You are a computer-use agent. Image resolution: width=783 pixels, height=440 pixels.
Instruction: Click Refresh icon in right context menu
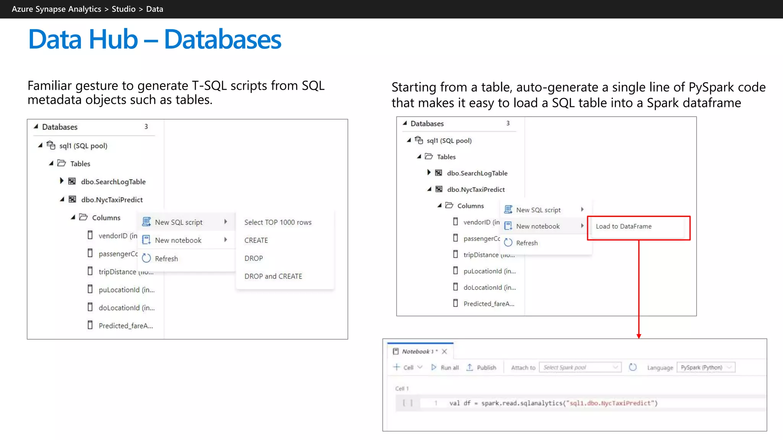coord(508,243)
